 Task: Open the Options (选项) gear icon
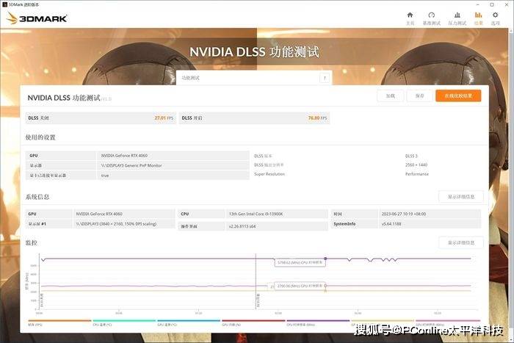[496, 18]
